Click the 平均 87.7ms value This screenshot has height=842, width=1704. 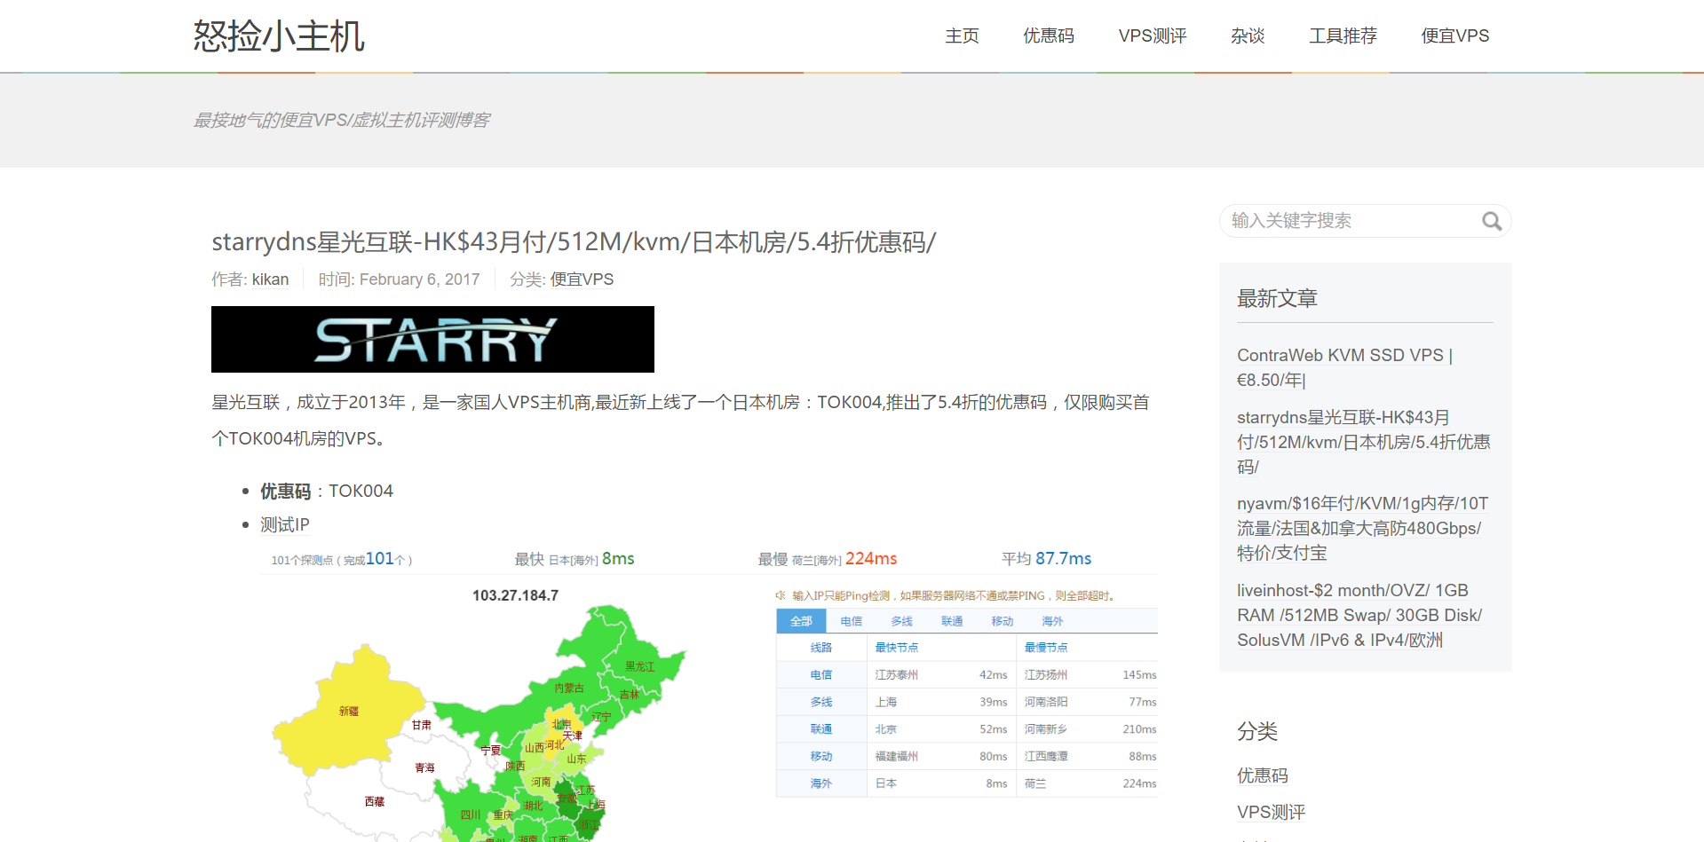pos(1046,559)
